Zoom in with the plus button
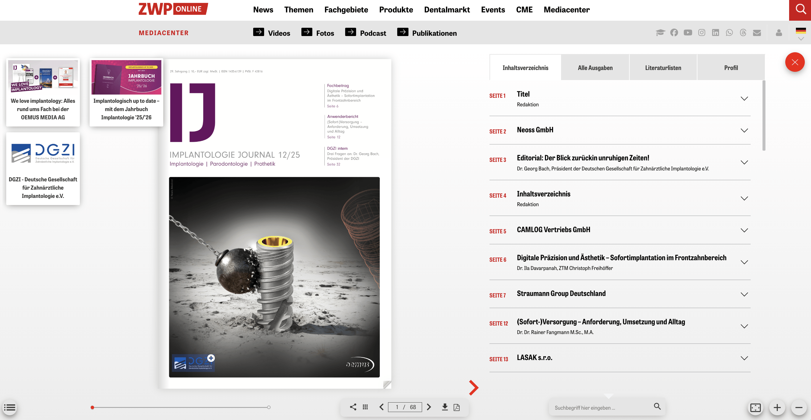The height and width of the screenshot is (420, 811). pos(777,408)
